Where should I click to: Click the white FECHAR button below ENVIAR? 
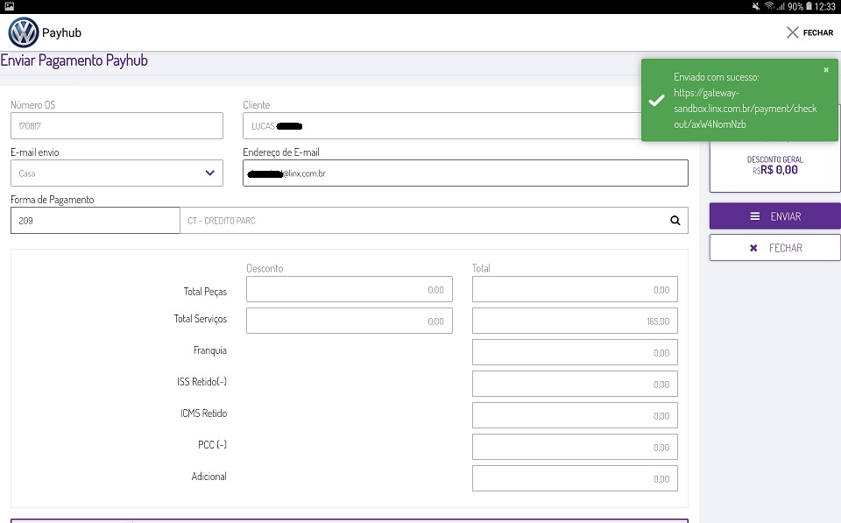click(775, 248)
